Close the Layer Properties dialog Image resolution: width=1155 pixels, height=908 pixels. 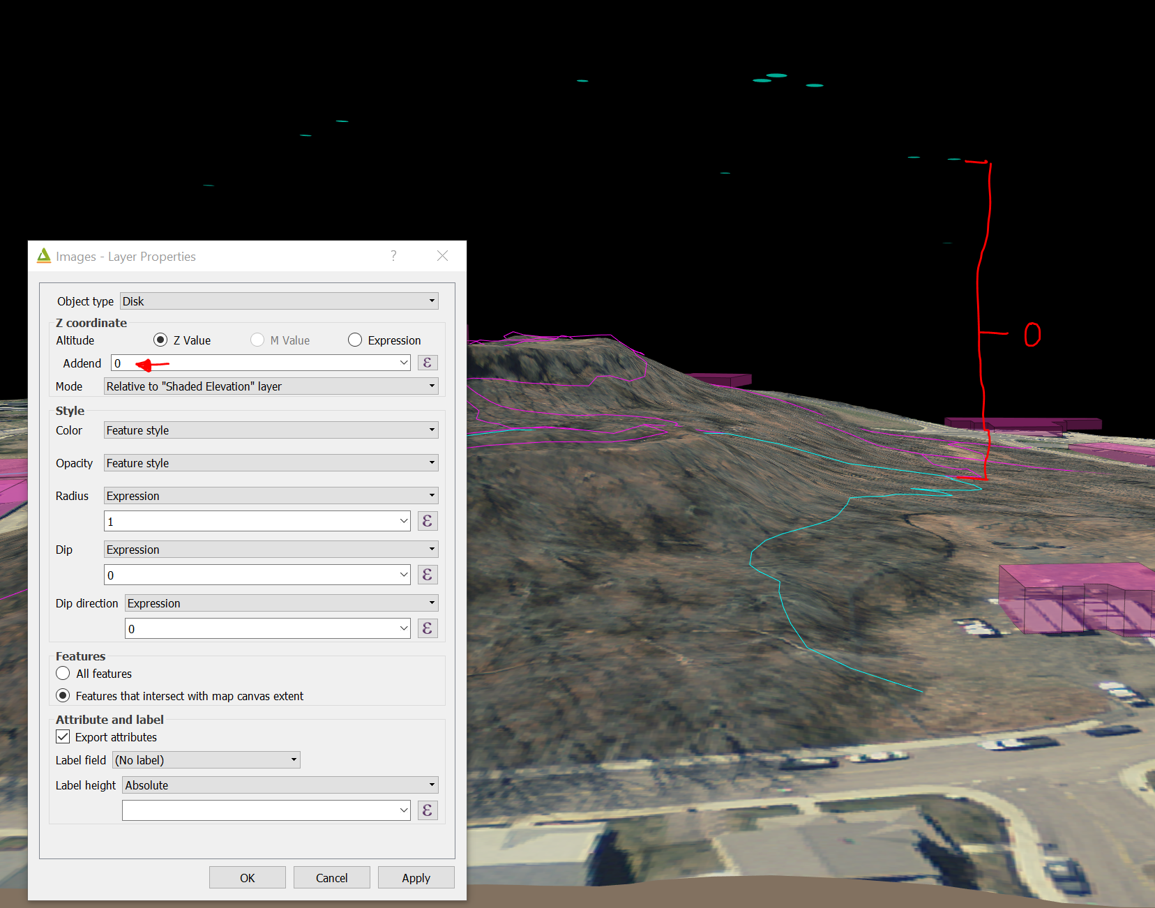442,256
